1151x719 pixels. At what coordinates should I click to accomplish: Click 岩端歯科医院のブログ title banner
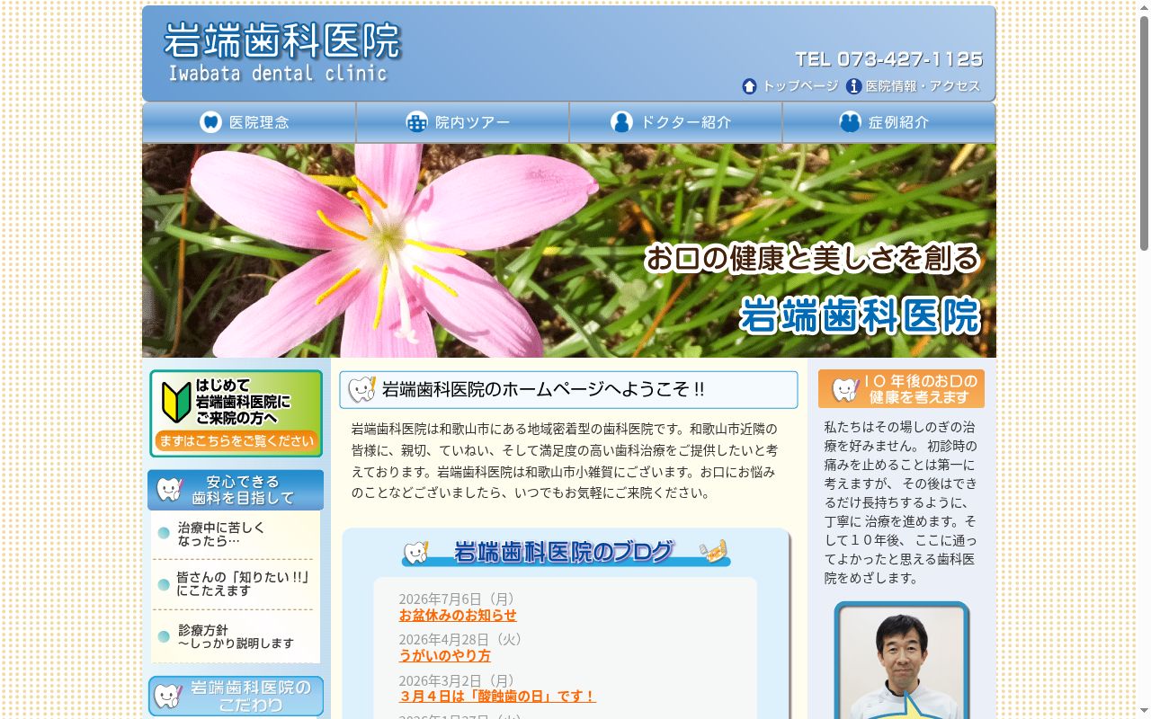pos(566,552)
